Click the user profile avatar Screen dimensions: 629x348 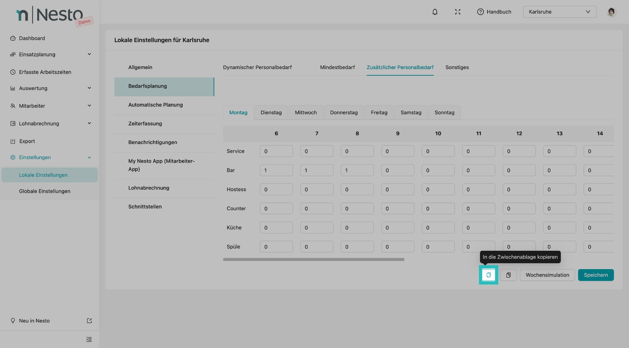coord(611,12)
